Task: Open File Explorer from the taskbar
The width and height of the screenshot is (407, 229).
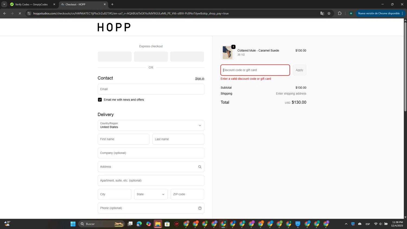Action: [x=158, y=224]
